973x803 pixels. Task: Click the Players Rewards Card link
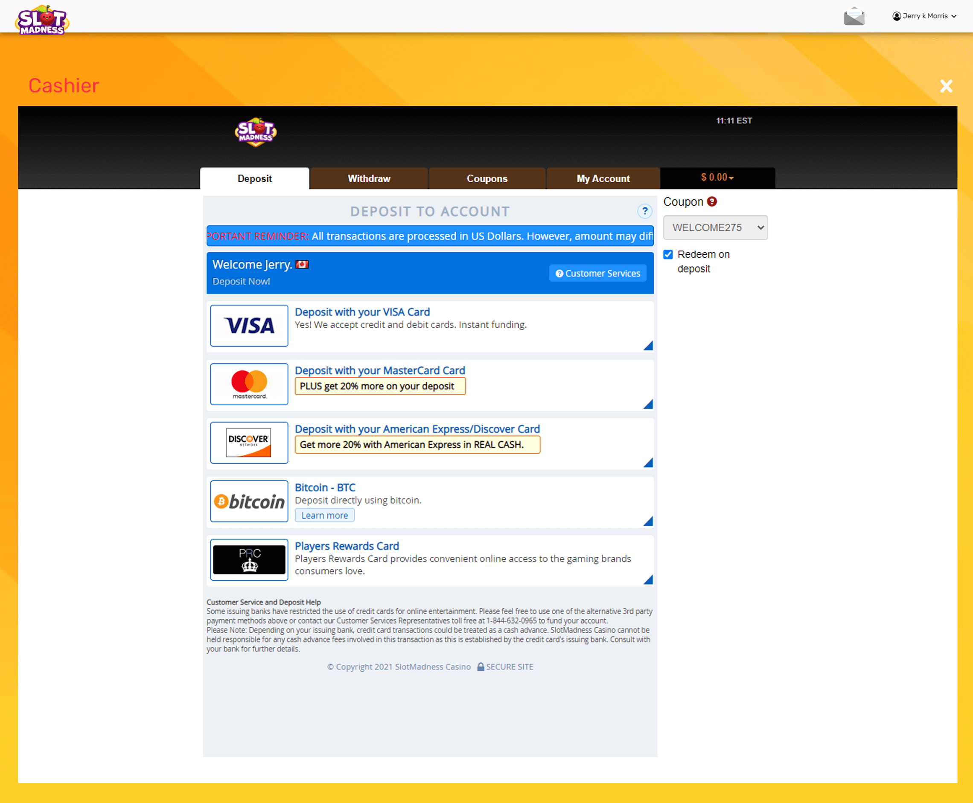coord(347,546)
